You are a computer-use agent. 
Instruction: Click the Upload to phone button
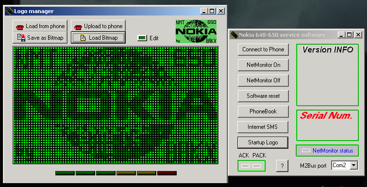[x=98, y=26]
